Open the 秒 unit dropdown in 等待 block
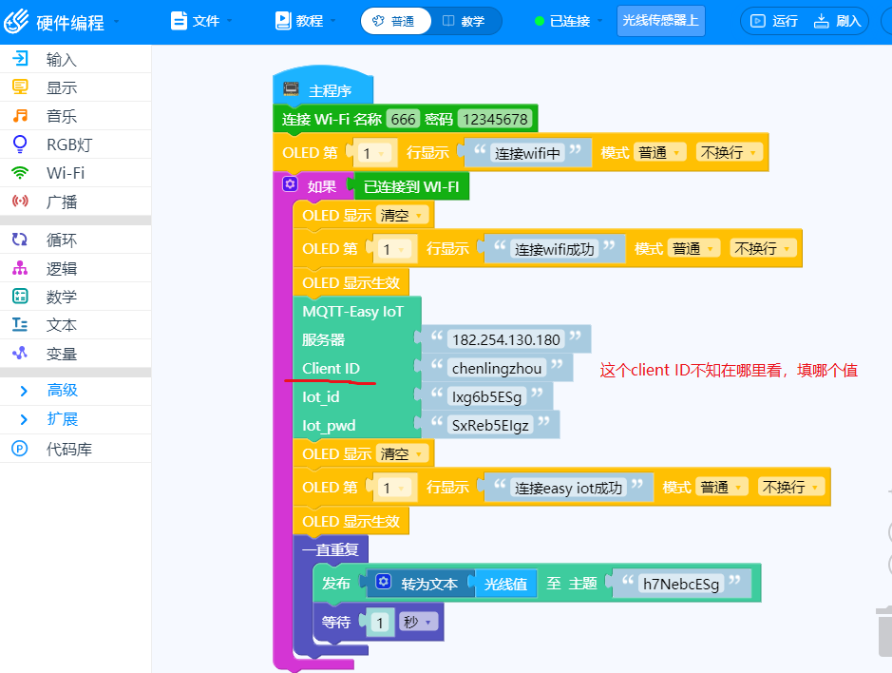The image size is (892, 673). click(x=420, y=622)
